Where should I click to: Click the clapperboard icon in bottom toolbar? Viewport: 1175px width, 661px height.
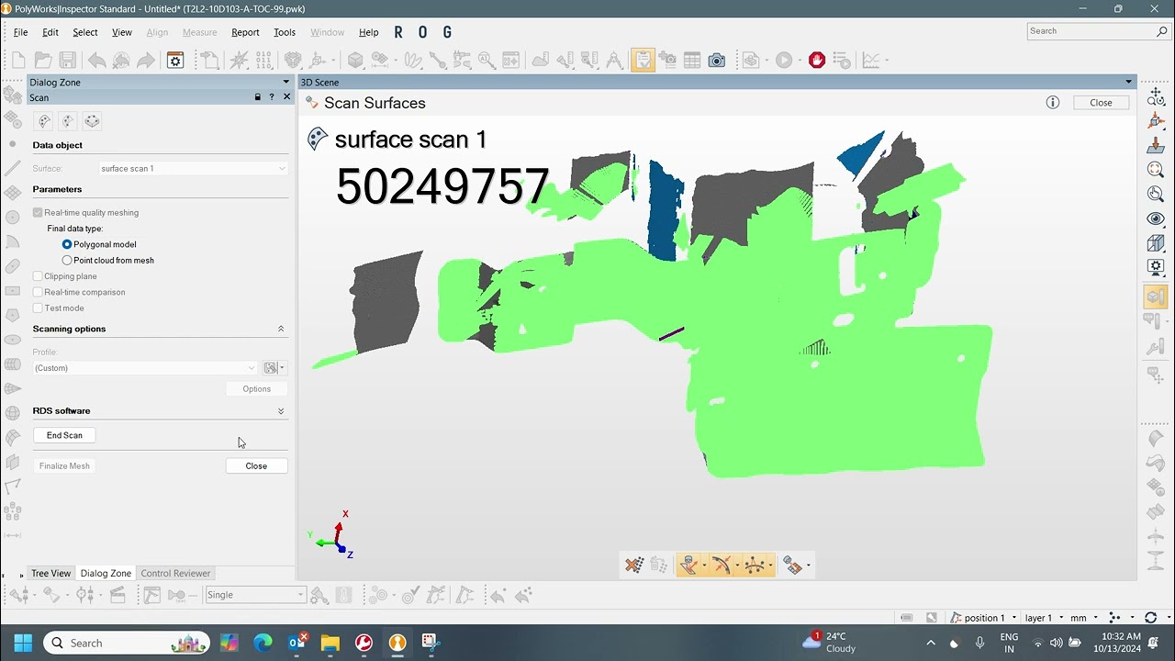(117, 595)
